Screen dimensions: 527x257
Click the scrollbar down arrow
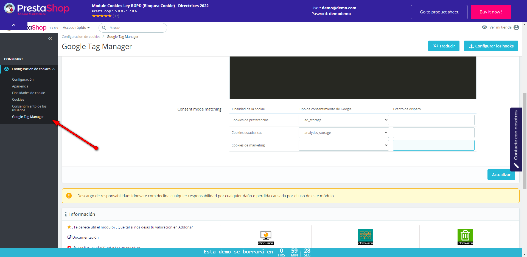pos(525,254)
